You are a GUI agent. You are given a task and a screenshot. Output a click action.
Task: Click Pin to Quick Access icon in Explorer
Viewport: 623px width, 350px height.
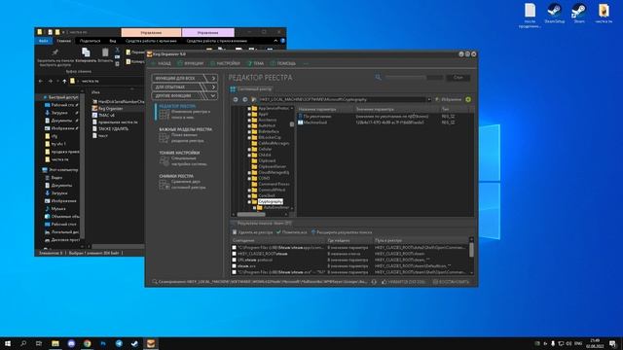[55, 52]
